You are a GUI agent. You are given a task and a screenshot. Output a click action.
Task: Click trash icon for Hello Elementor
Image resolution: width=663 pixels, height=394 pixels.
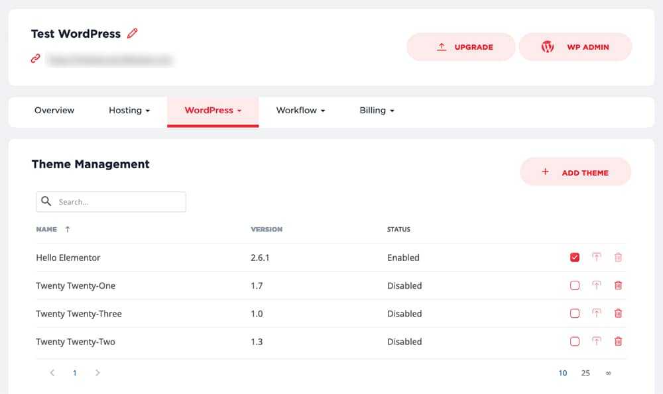click(x=618, y=257)
